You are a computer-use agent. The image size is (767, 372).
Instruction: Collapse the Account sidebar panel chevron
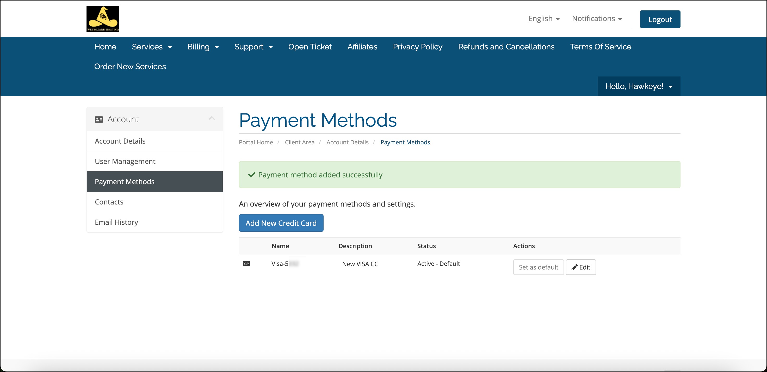(211, 118)
